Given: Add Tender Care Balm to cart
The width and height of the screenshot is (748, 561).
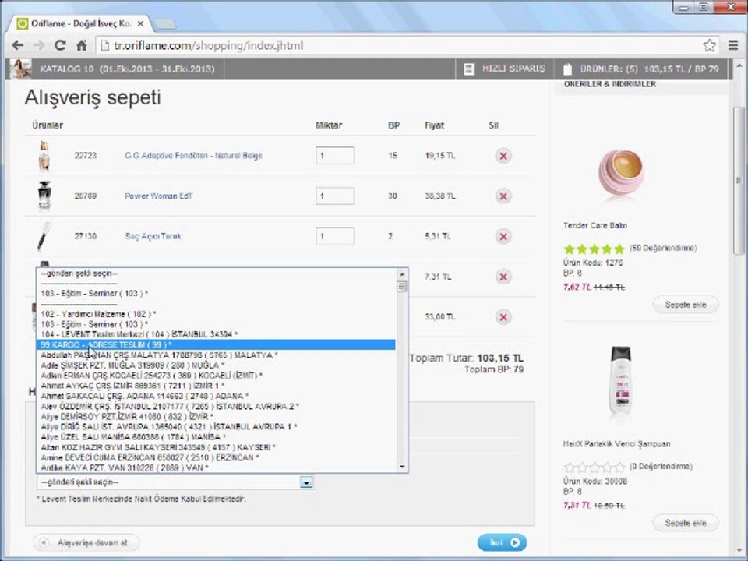Looking at the screenshot, I should tap(686, 305).
